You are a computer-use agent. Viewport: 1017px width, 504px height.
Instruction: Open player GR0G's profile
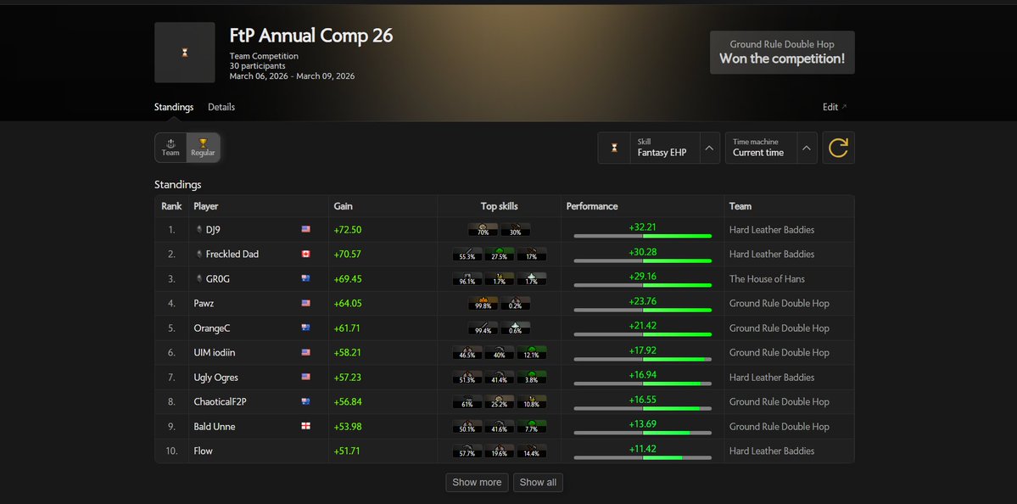pyautogui.click(x=218, y=279)
